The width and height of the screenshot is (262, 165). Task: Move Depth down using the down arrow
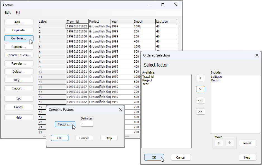[x=229, y=143]
